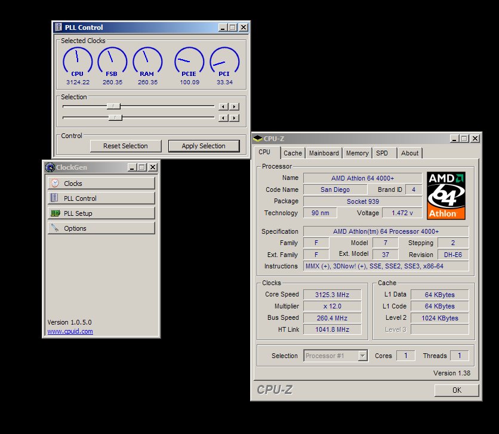
Task: Open PLL Setup in ClockGen
Action: pyautogui.click(x=101, y=213)
